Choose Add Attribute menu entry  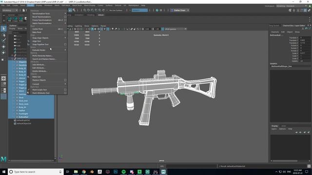point(39,65)
